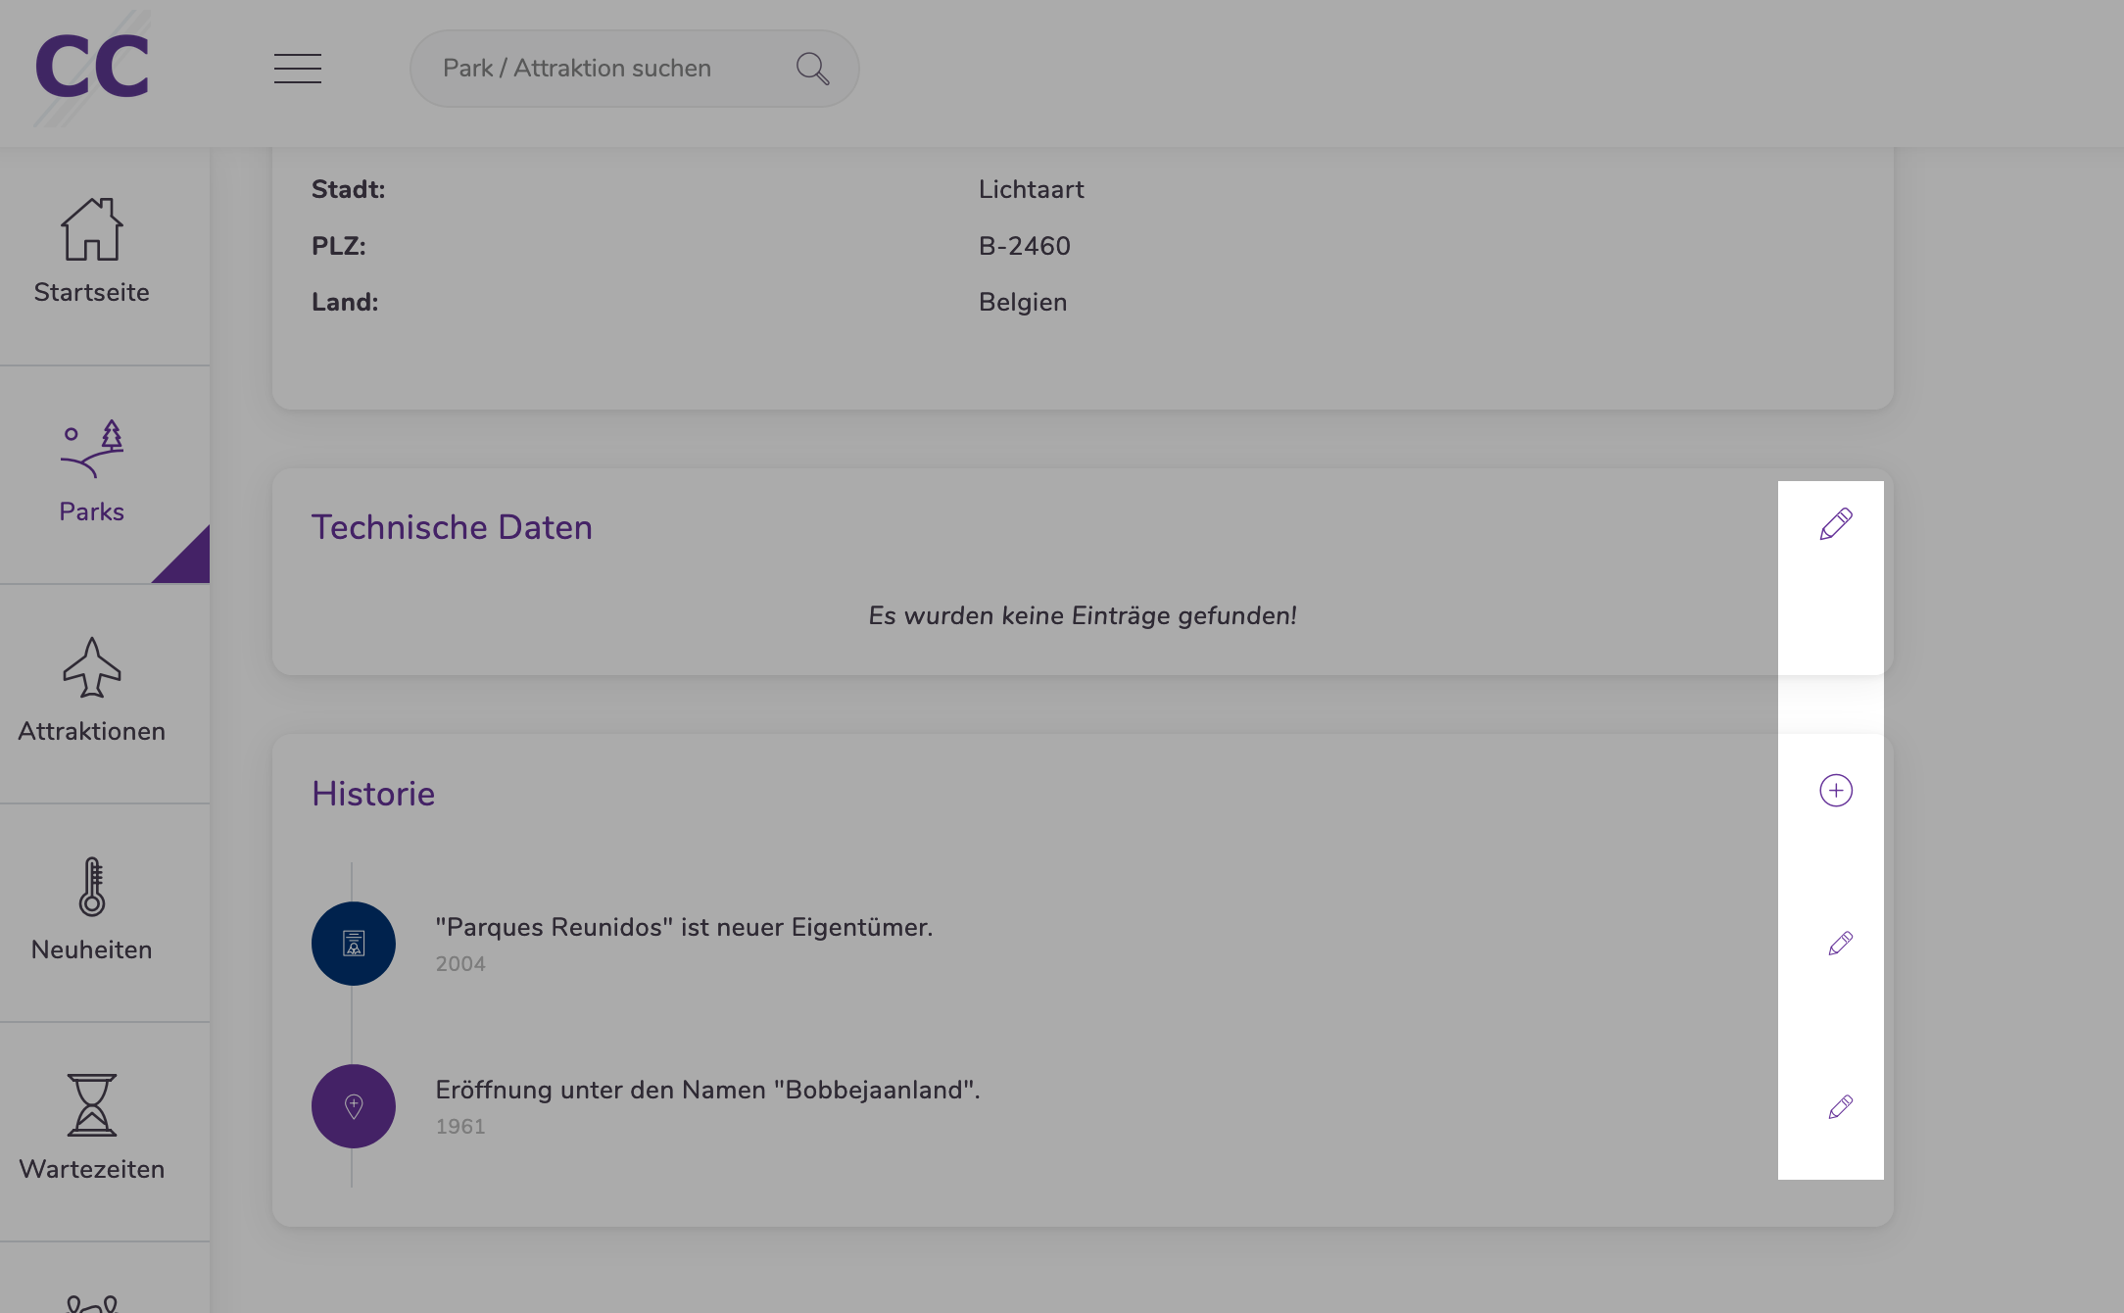This screenshot has width=2124, height=1313.
Task: Toggle the hamburger menu
Action: pos(298,69)
